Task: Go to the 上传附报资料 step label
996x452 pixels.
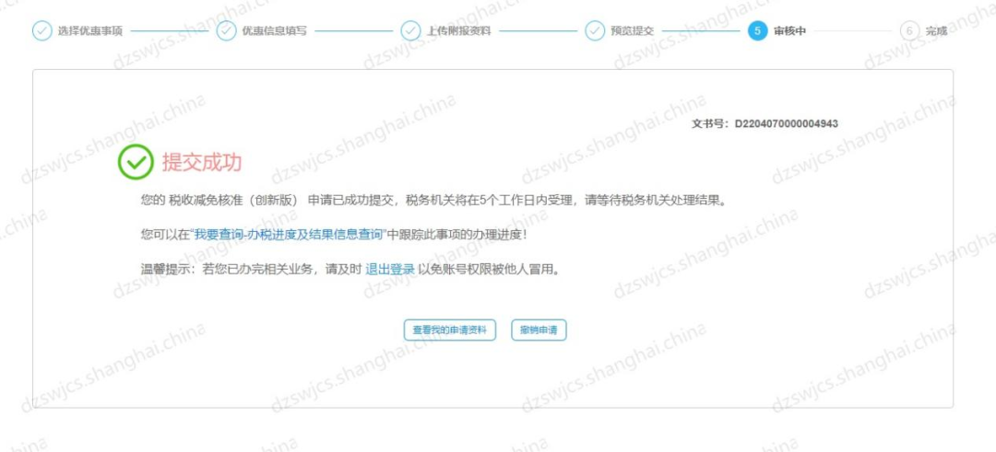Action: click(x=458, y=30)
